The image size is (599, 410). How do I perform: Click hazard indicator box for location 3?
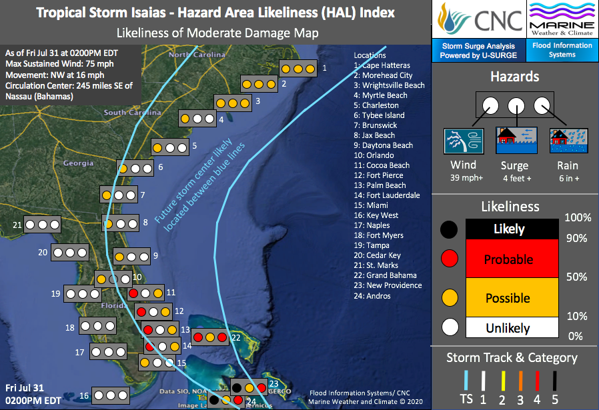click(233, 103)
